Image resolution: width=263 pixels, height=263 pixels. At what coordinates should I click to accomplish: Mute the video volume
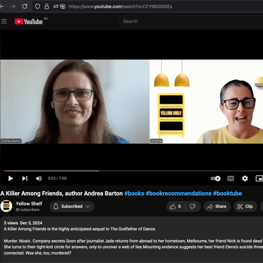39,178
